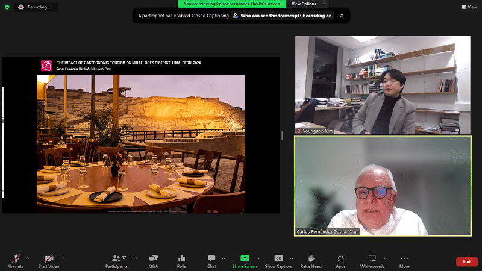The image size is (482, 271).
Task: Click the green Share Screen icon
Action: [245, 258]
